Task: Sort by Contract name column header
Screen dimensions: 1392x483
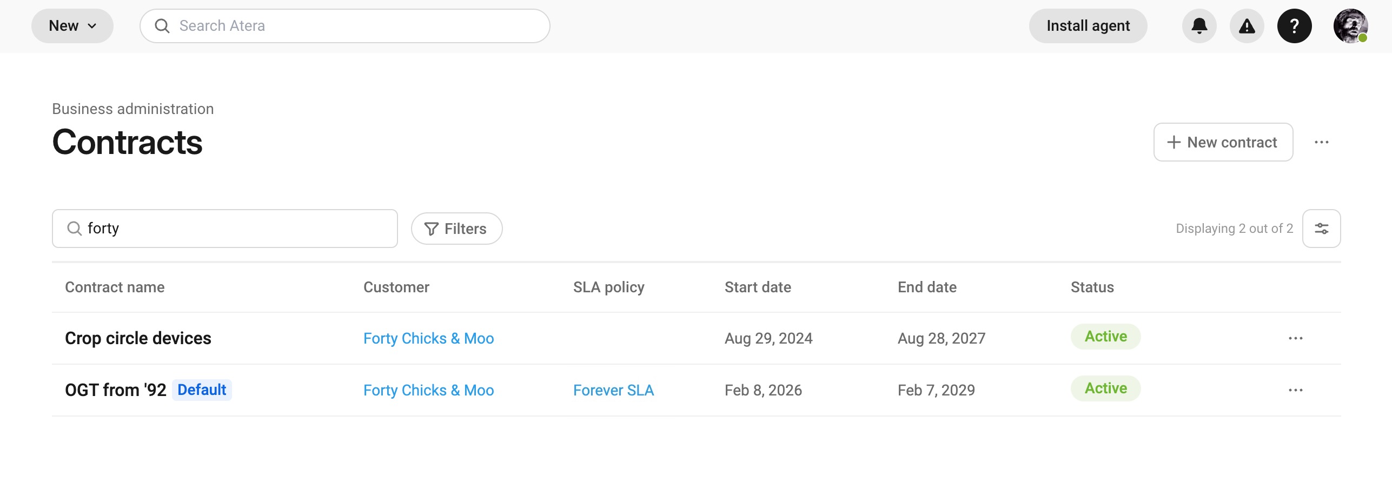Action: coord(115,287)
